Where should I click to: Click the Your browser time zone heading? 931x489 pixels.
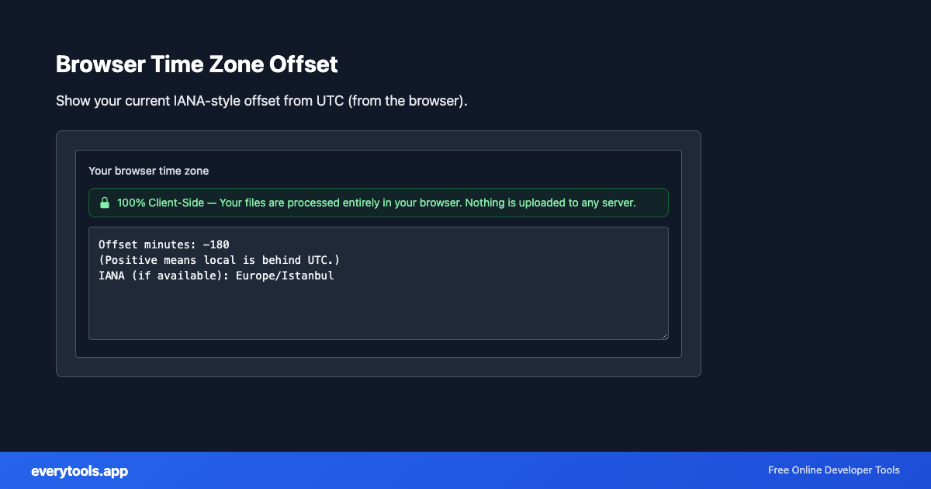148,171
